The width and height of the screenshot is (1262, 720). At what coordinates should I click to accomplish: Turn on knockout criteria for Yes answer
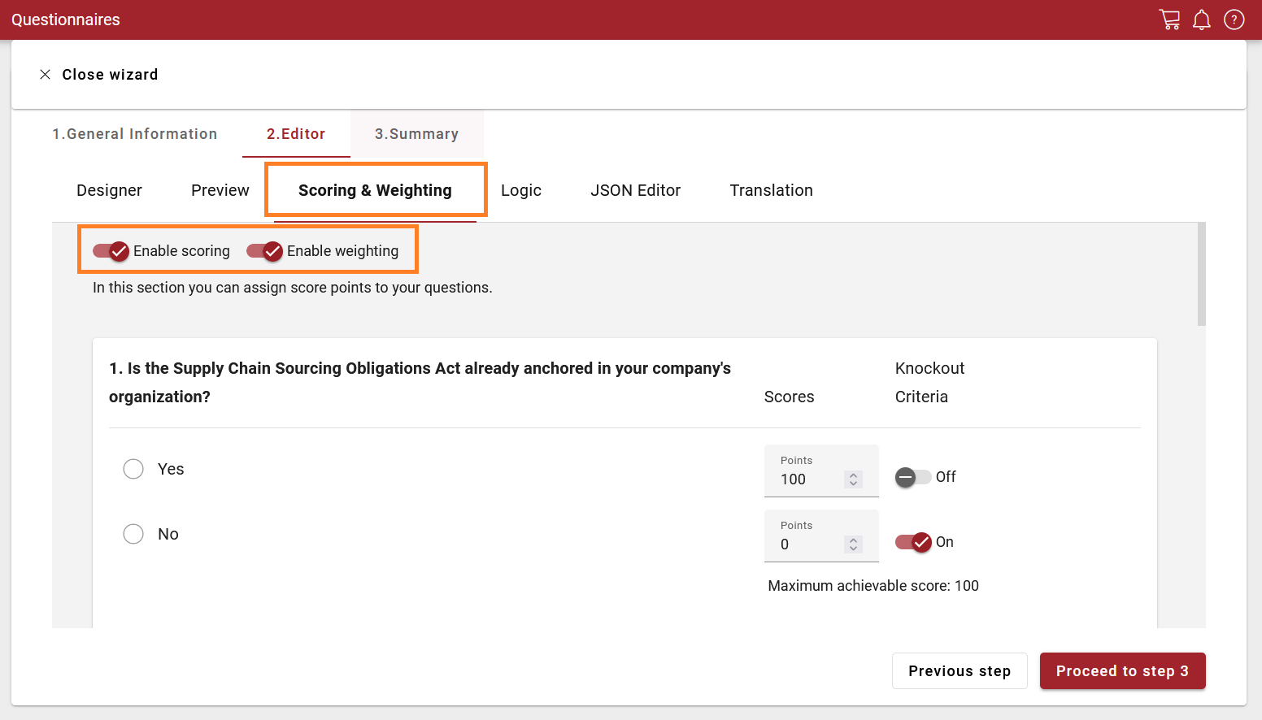click(x=912, y=477)
